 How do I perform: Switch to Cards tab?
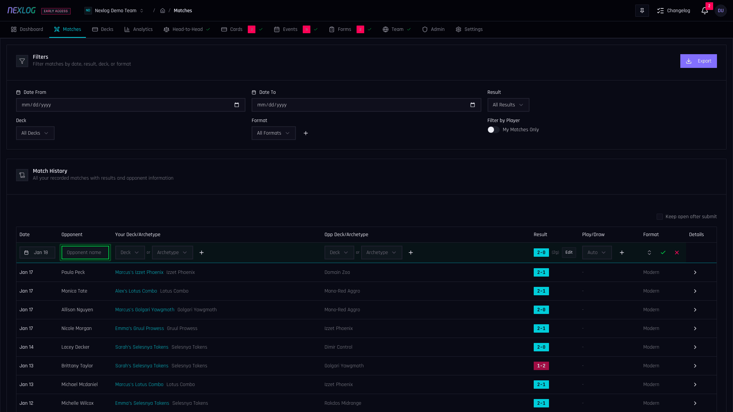(242, 29)
